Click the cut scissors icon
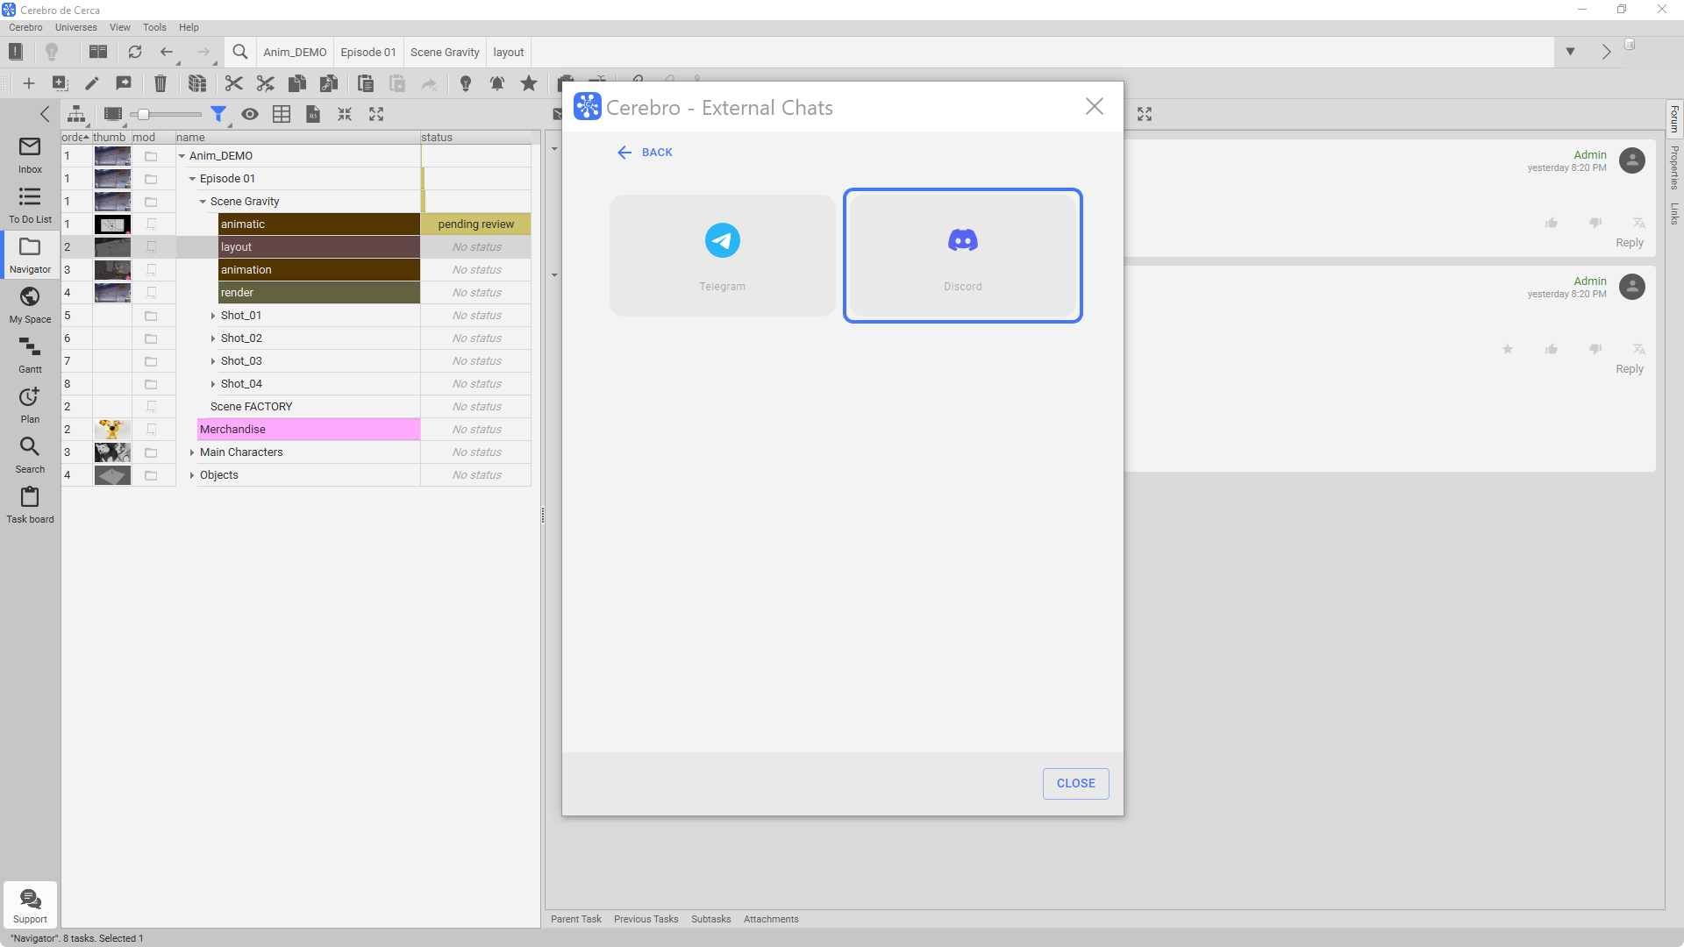The width and height of the screenshot is (1684, 947). [x=233, y=83]
